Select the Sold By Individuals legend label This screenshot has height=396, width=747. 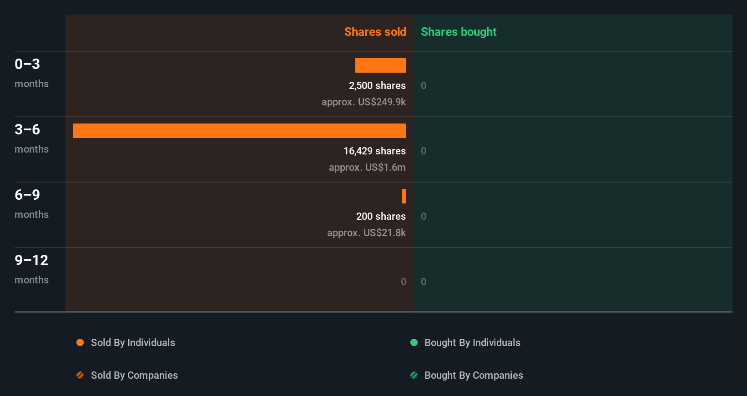point(133,342)
